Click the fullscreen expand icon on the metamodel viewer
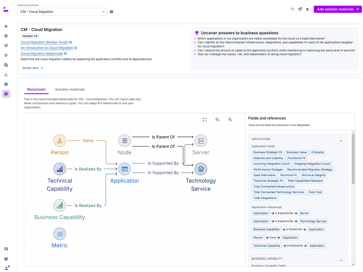The image size is (363, 272). tap(204, 120)
